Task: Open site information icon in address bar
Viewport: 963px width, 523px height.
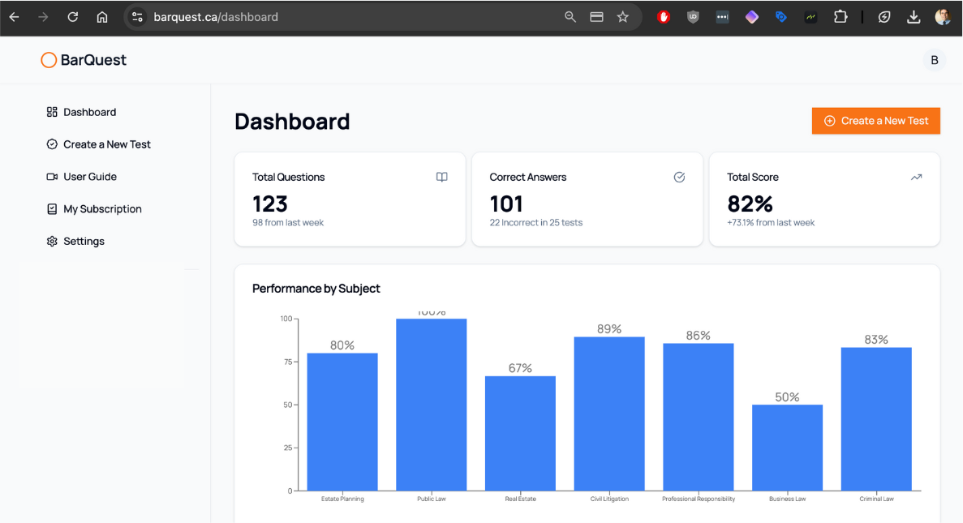Action: click(138, 17)
